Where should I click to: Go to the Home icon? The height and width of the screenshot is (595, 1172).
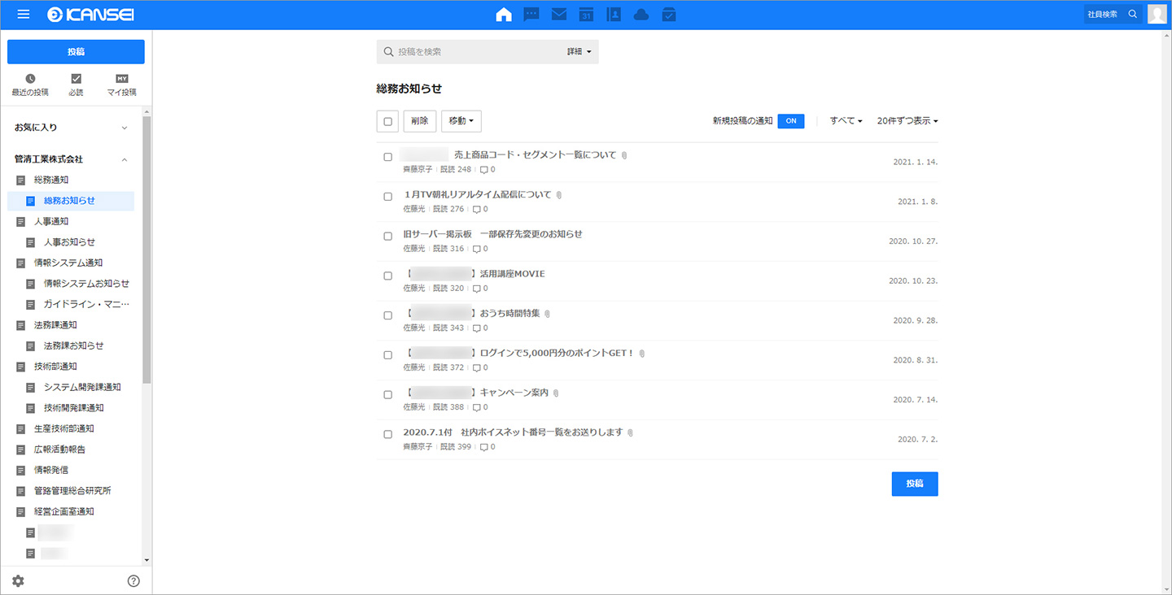coord(504,15)
